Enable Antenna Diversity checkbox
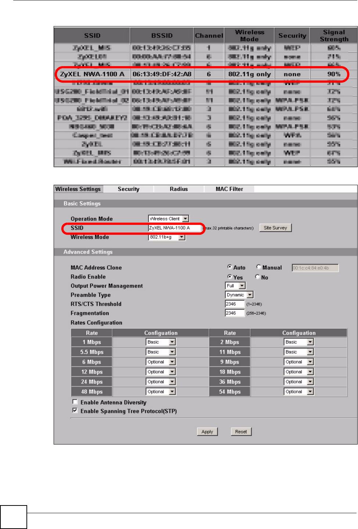The image size is (358, 529). [75, 402]
